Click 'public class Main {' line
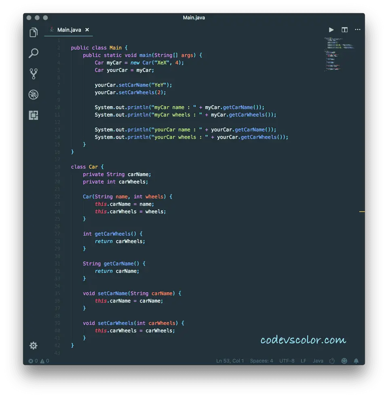Screen dimensions: 388x398 tap(99, 48)
